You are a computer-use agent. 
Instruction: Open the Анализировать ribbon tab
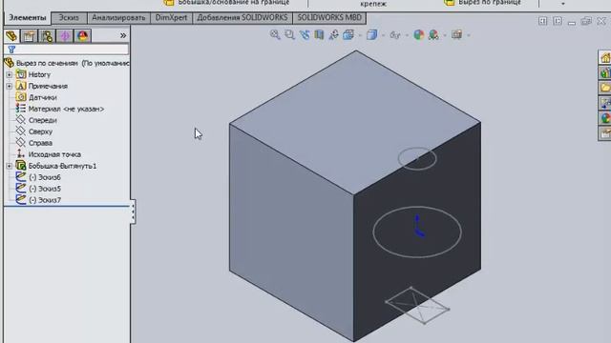(118, 18)
